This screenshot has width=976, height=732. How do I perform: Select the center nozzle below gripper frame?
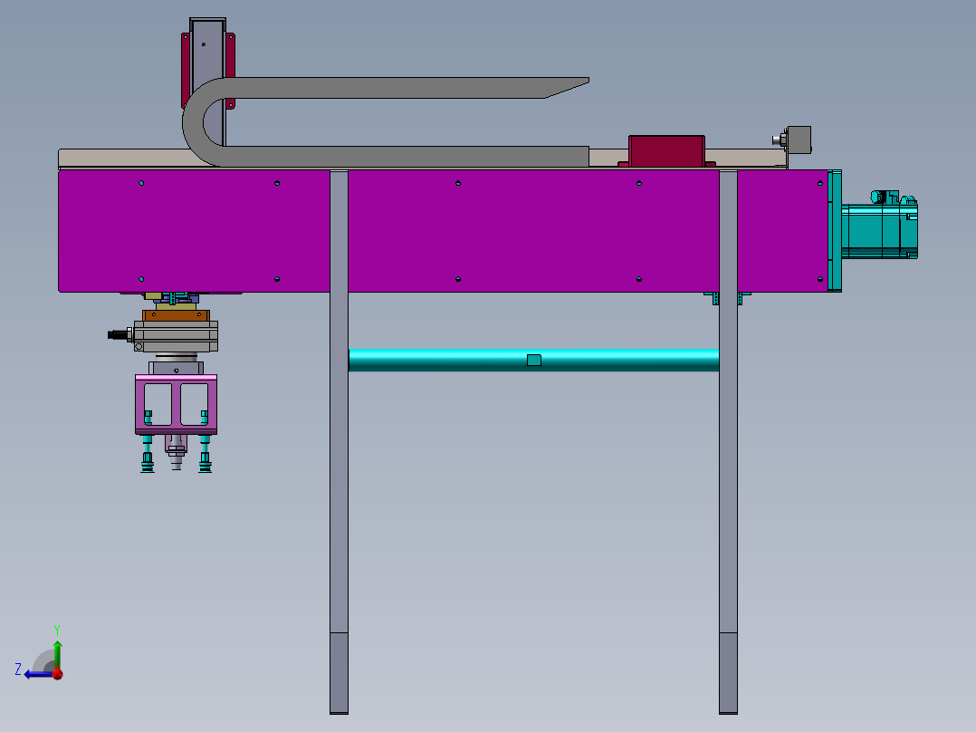point(177,452)
